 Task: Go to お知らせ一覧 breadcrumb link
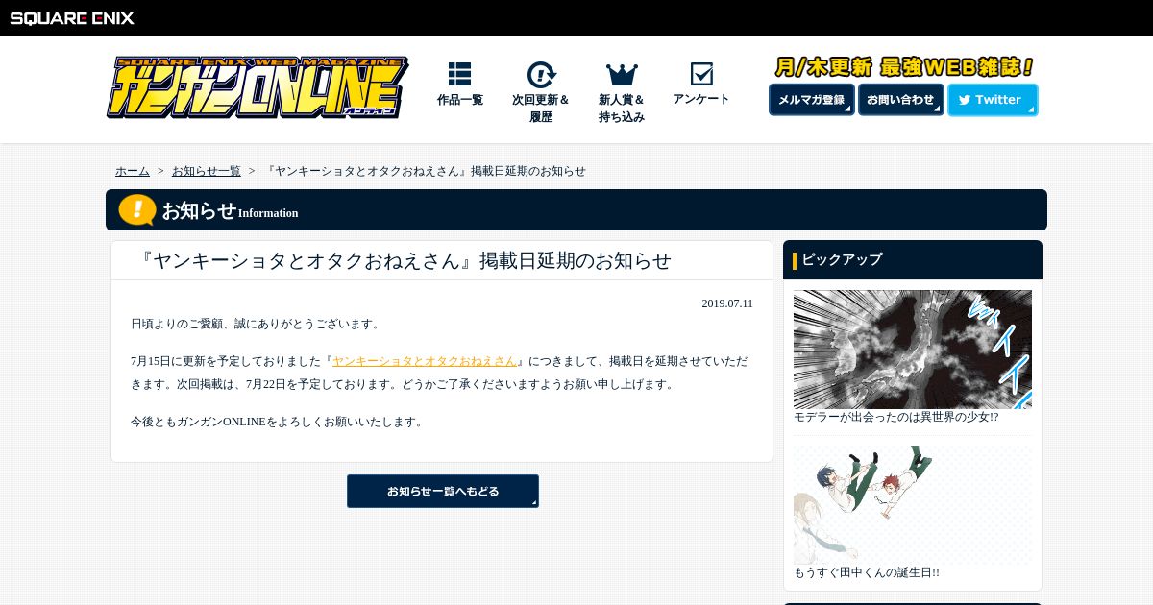point(207,171)
